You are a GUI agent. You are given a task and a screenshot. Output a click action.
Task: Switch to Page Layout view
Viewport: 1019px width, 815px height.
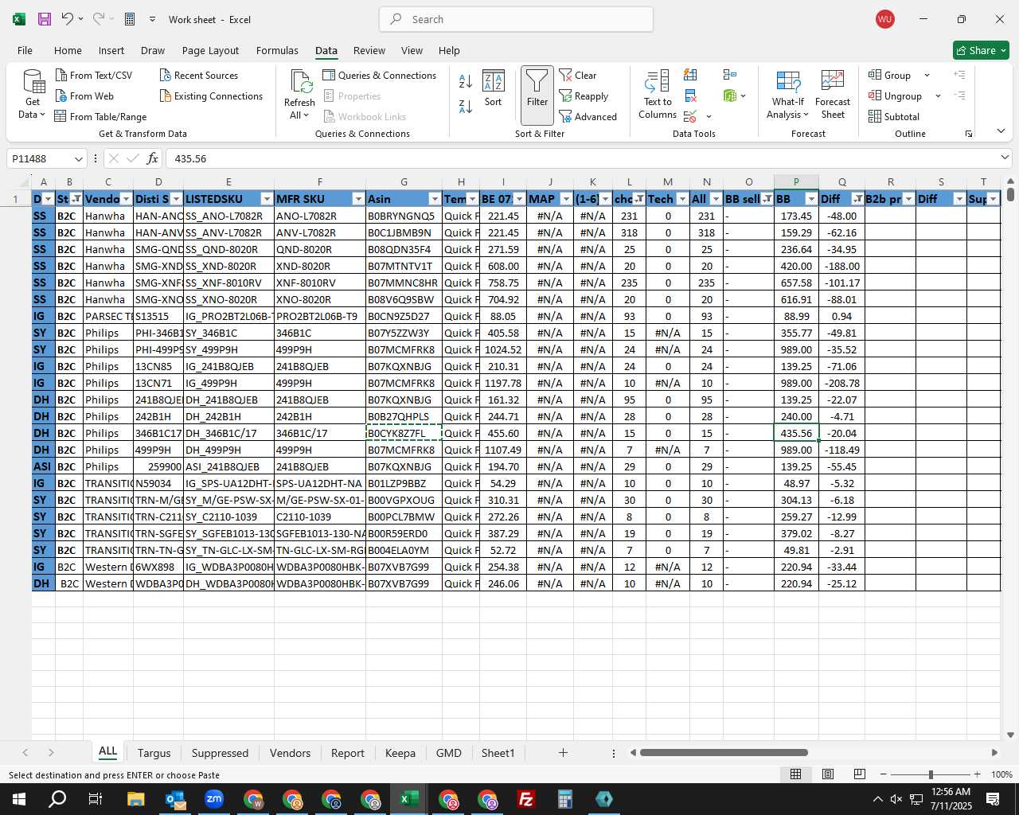coord(828,774)
